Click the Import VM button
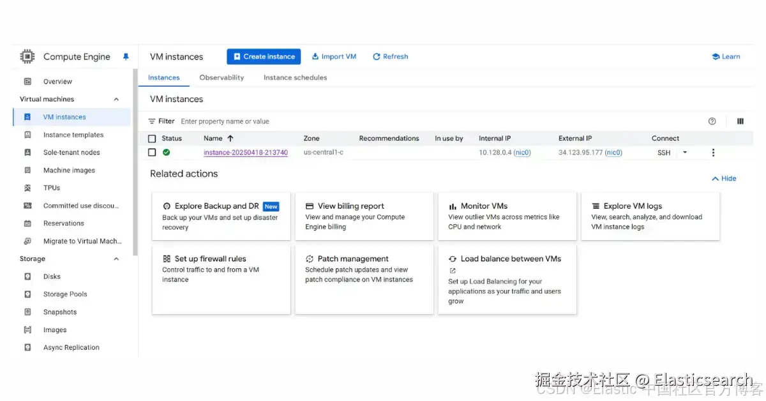Image resolution: width=766 pixels, height=401 pixels. pos(334,57)
